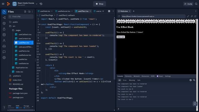Click the 'Click me!' button in the webview
This screenshot has width=199, height=112.
tap(121, 37)
